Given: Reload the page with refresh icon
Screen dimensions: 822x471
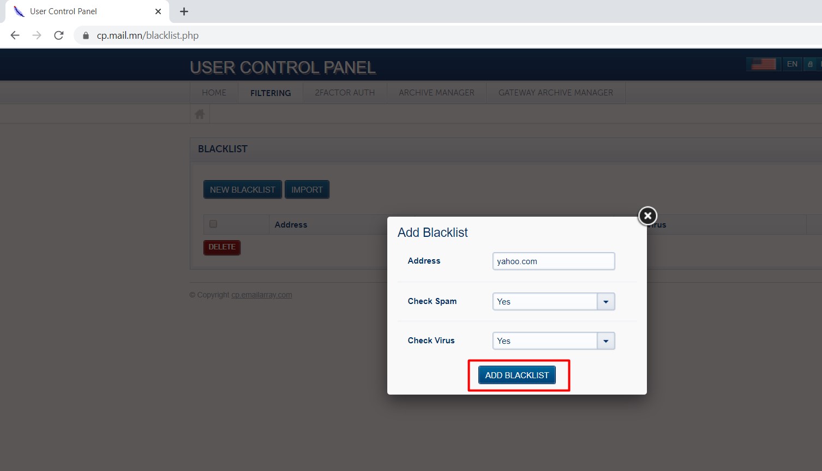Looking at the screenshot, I should pos(59,35).
